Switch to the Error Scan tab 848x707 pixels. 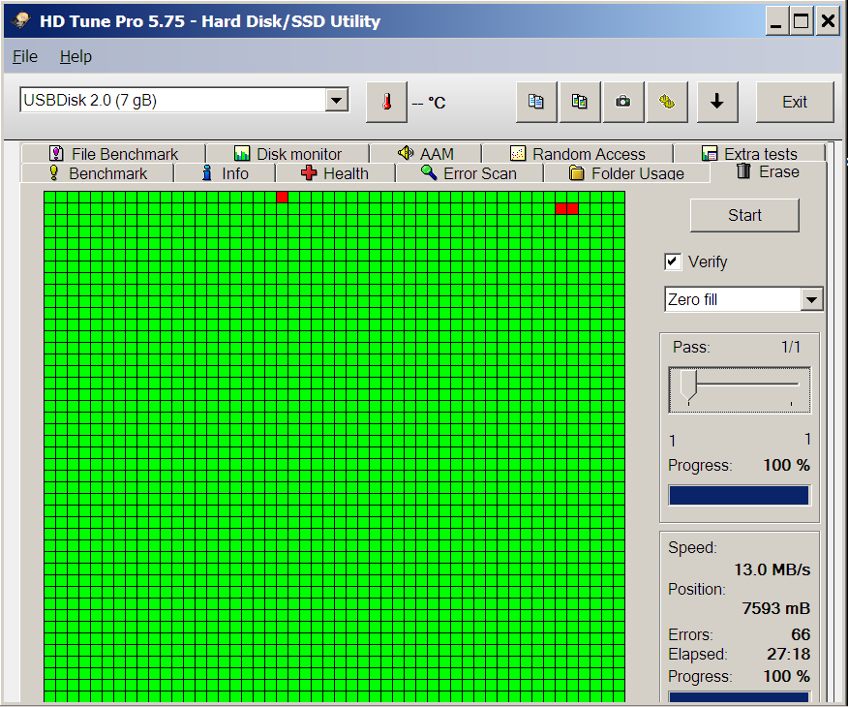click(469, 173)
